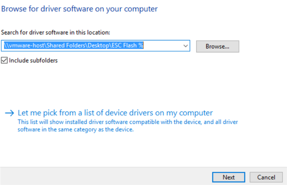Expand the driver location dropdown arrow
This screenshot has height=185, width=287.
(186, 46)
